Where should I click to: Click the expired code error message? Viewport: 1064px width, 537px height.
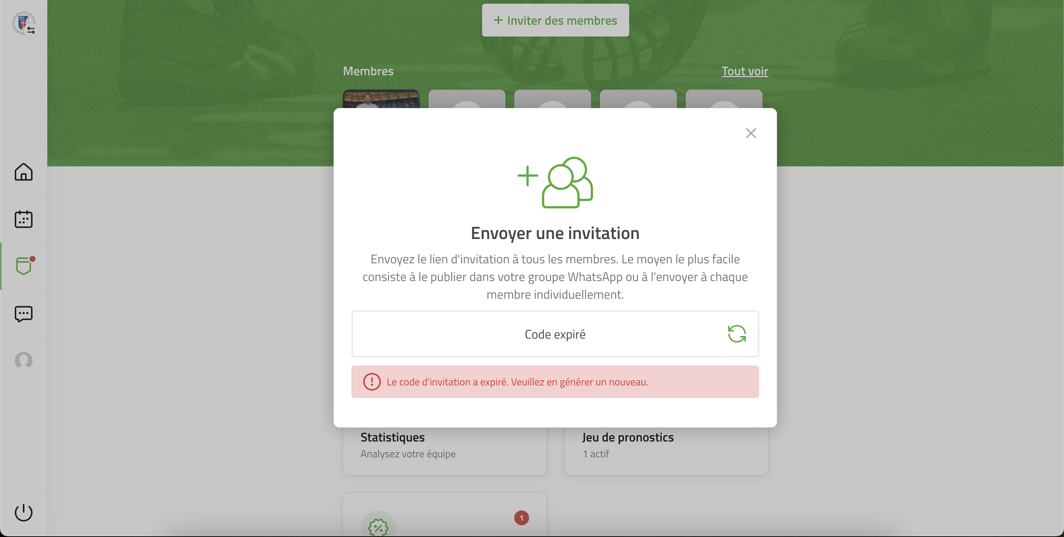coord(555,381)
